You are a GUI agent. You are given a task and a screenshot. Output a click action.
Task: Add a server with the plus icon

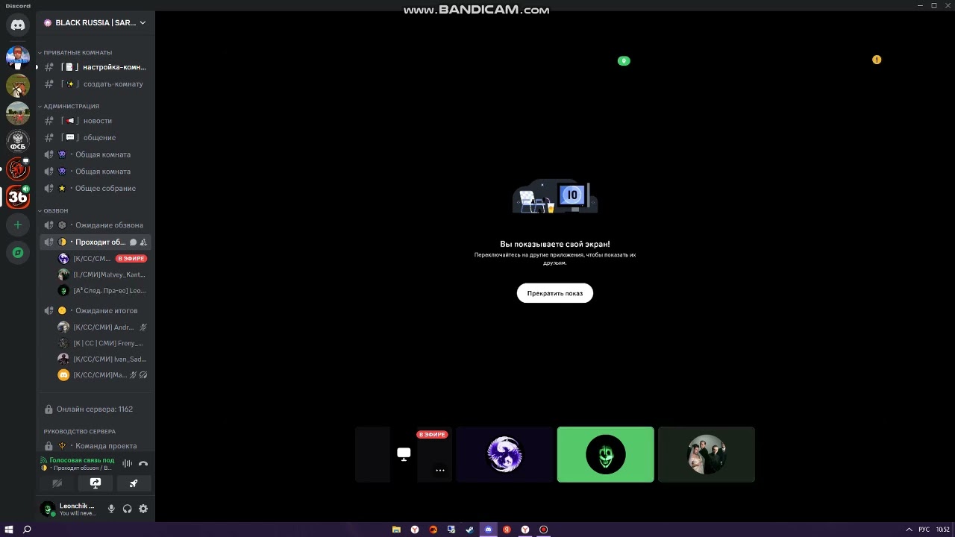coord(18,224)
